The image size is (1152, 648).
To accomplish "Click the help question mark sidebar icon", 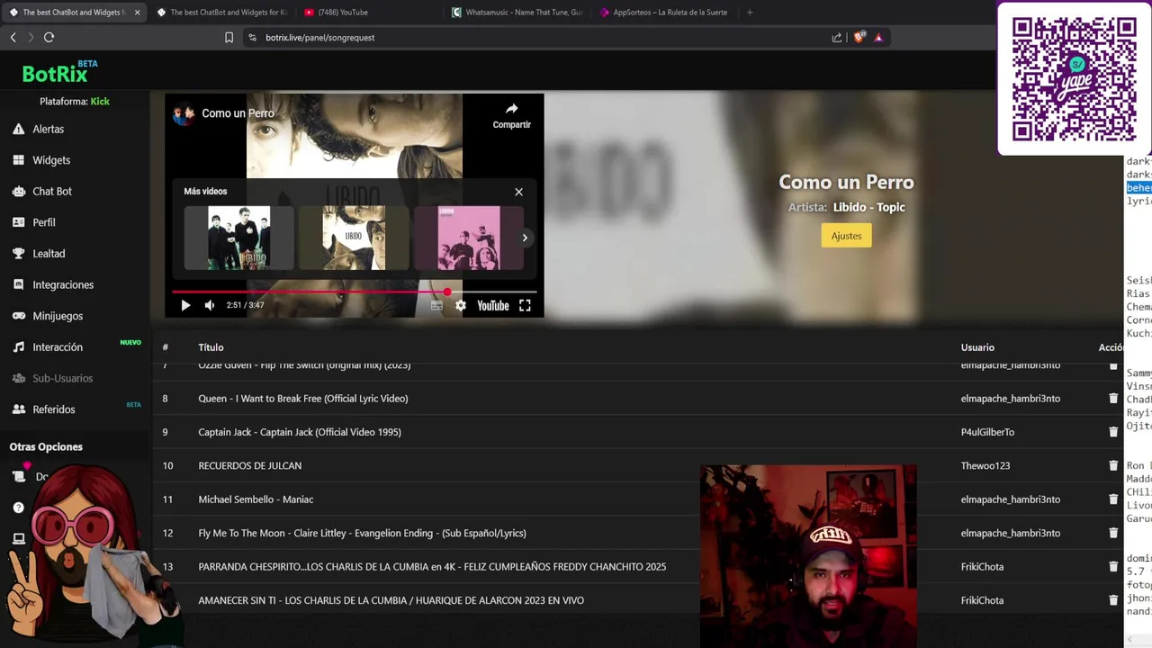I will [x=18, y=508].
